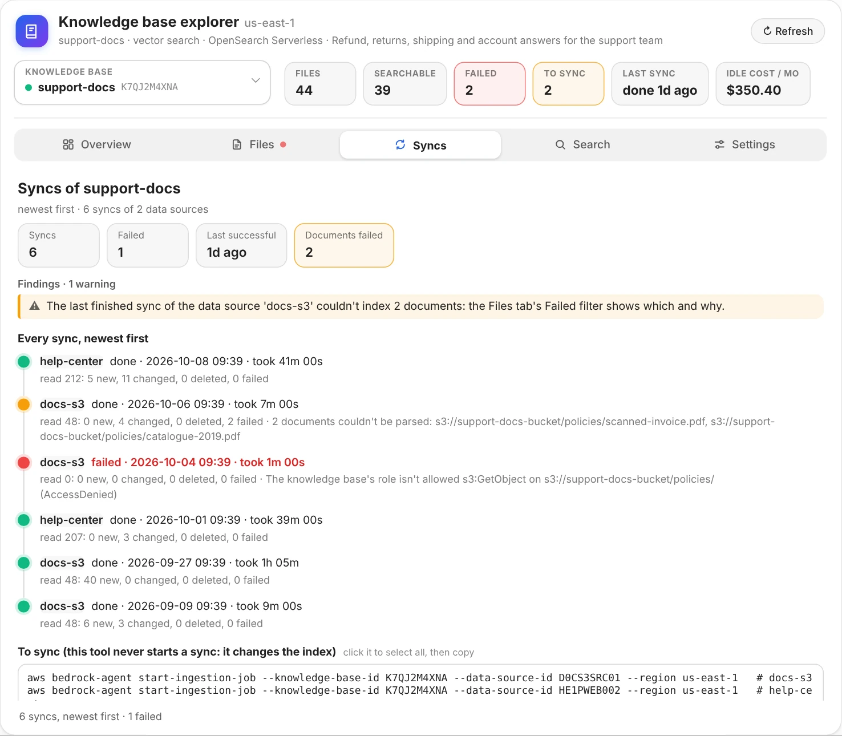Click the FILES 44 stat card
Screen dimensions: 842x736
[320, 83]
